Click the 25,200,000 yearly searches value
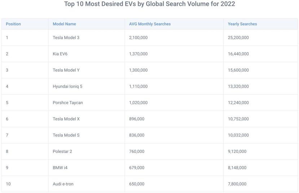The image size is (299, 193). (238, 38)
